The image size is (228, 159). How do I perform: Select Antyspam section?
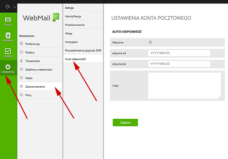coord(83,42)
